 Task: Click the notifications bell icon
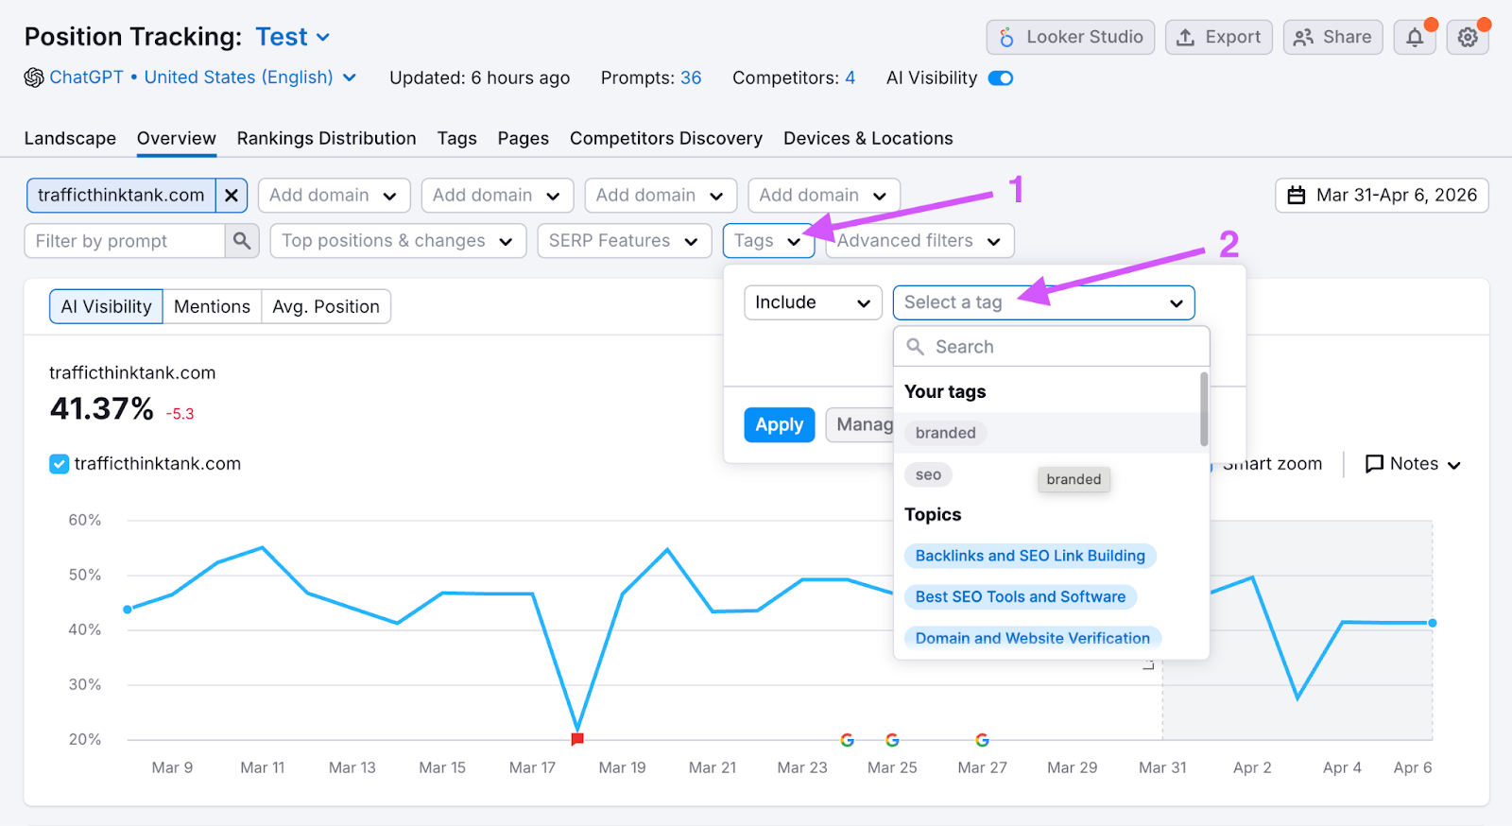[1414, 38]
